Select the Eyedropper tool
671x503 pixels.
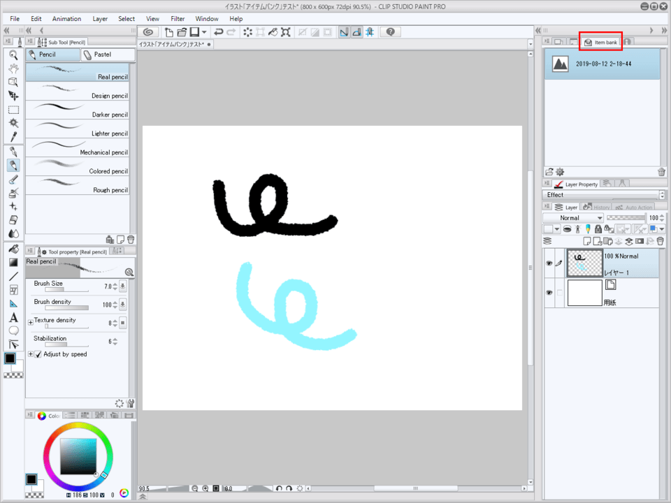click(14, 136)
